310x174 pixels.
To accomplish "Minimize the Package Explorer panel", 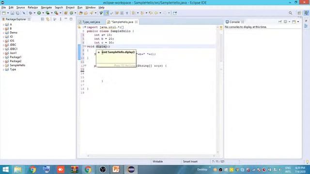I will [x=66, y=19].
